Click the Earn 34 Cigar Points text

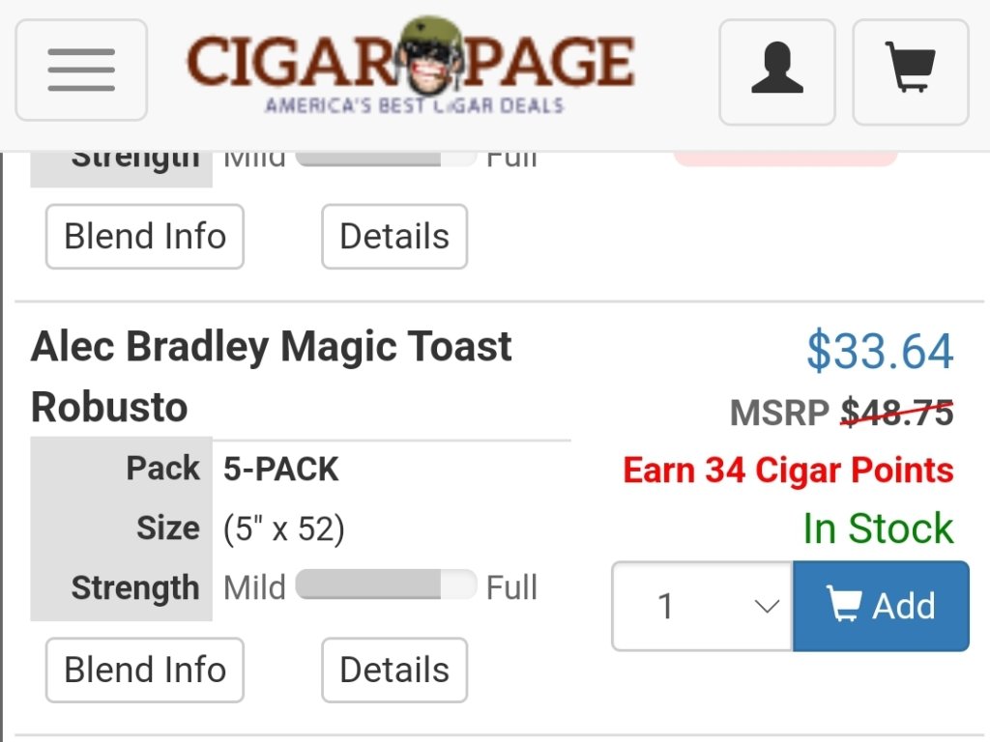[x=788, y=471]
